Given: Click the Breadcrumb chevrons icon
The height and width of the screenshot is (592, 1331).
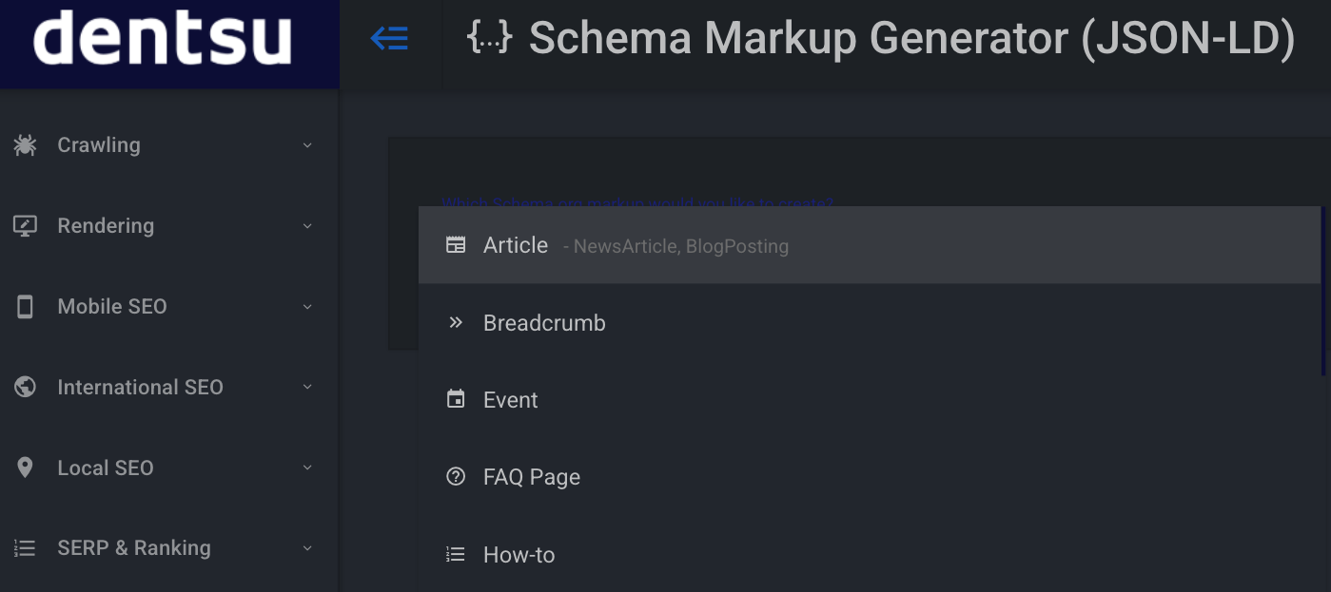Looking at the screenshot, I should pos(456,321).
